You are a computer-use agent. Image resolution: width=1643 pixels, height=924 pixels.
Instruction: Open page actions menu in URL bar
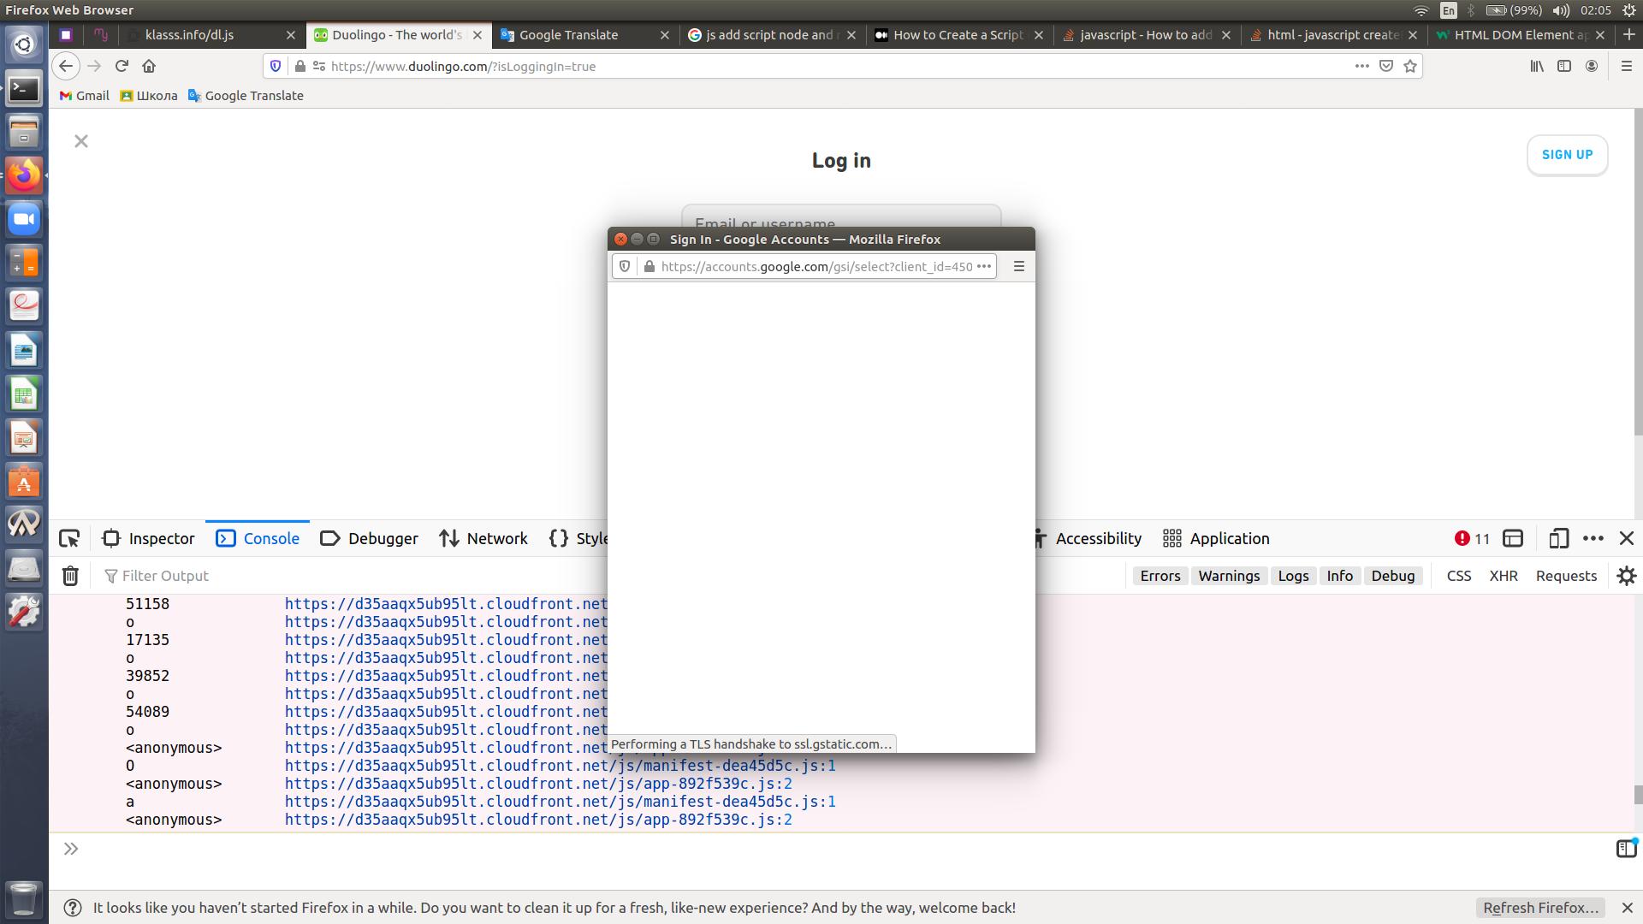pos(1361,66)
